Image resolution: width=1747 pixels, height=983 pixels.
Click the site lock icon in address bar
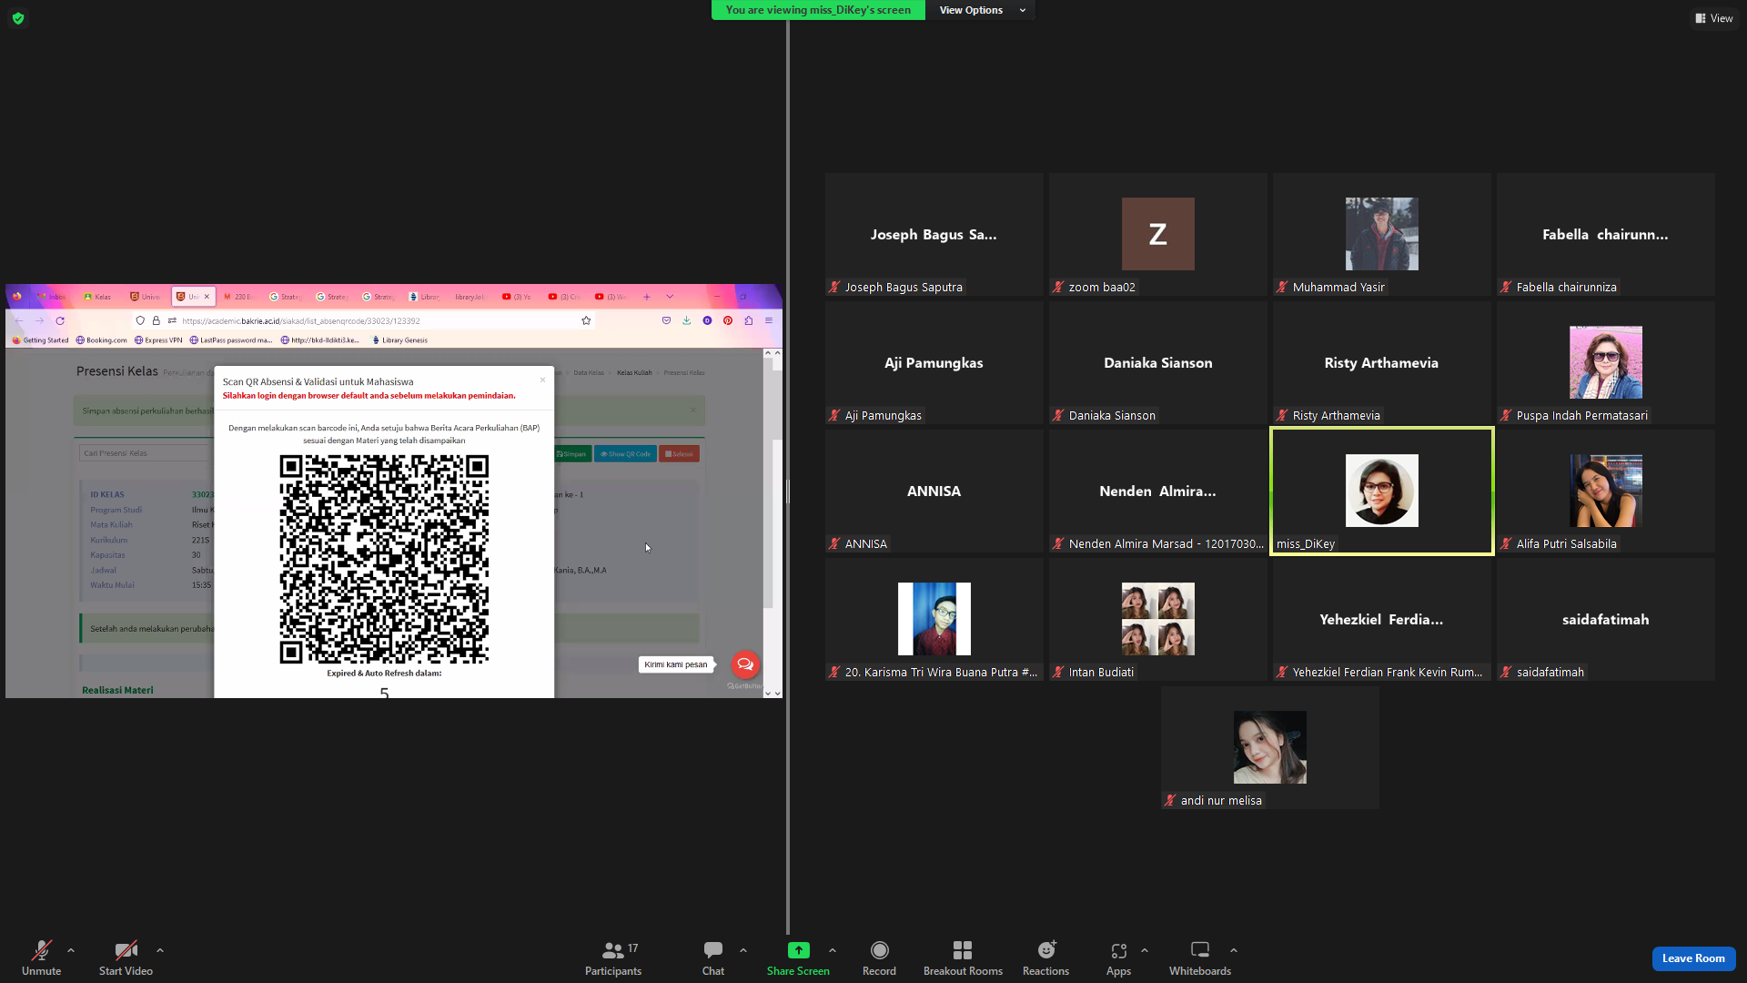click(156, 320)
